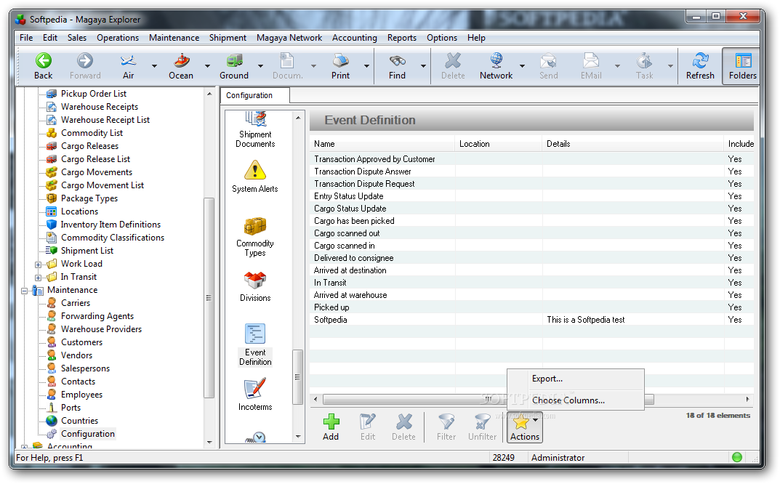Select Delivered to consignee row
The image size is (780, 484).
click(531, 258)
